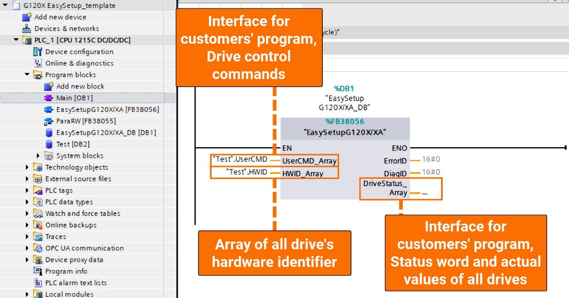Click the Test [DB2] database icon
569x298 pixels.
tap(49, 144)
